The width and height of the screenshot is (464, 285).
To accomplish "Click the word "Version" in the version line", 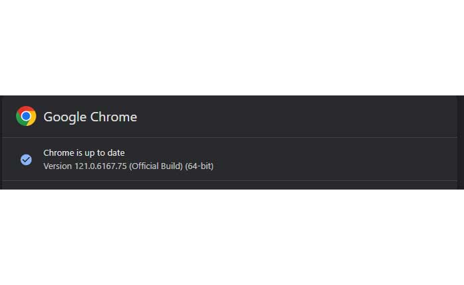I will click(58, 166).
